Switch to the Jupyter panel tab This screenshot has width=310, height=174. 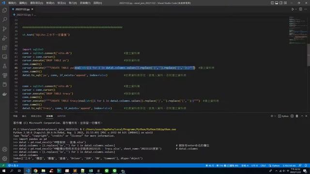pos(62,116)
